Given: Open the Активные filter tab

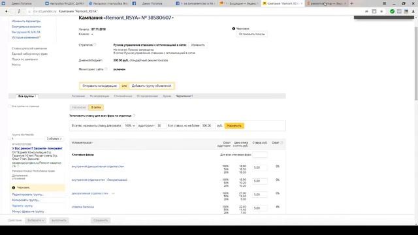Looking at the screenshot, I should point(78,96).
